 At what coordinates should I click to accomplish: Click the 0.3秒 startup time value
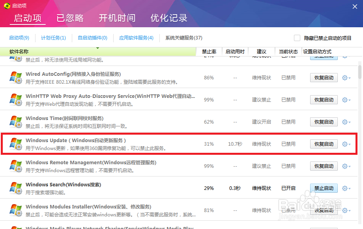[x=235, y=188]
